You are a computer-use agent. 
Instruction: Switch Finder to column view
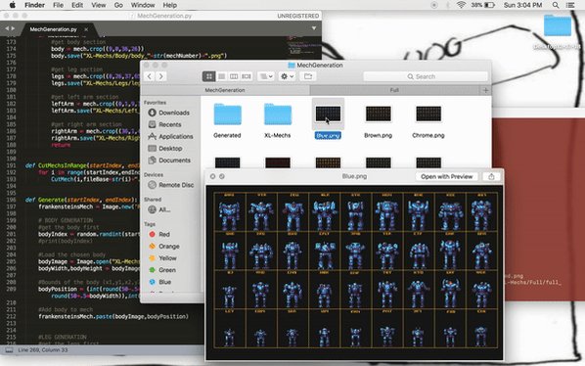point(234,76)
